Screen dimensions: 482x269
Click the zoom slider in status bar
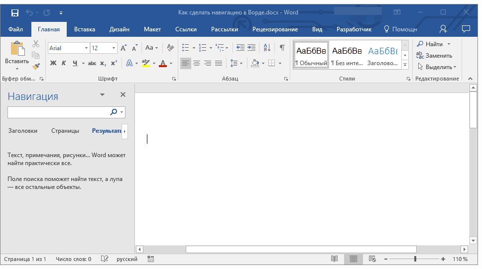[x=415, y=259]
